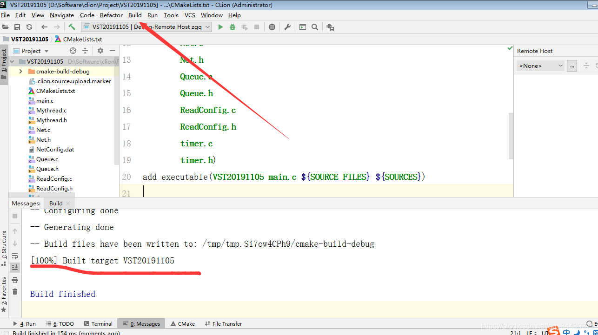Viewport: 598px width, 335px height.
Task: Open Search Everywhere with the magnifier icon
Action: (315, 27)
